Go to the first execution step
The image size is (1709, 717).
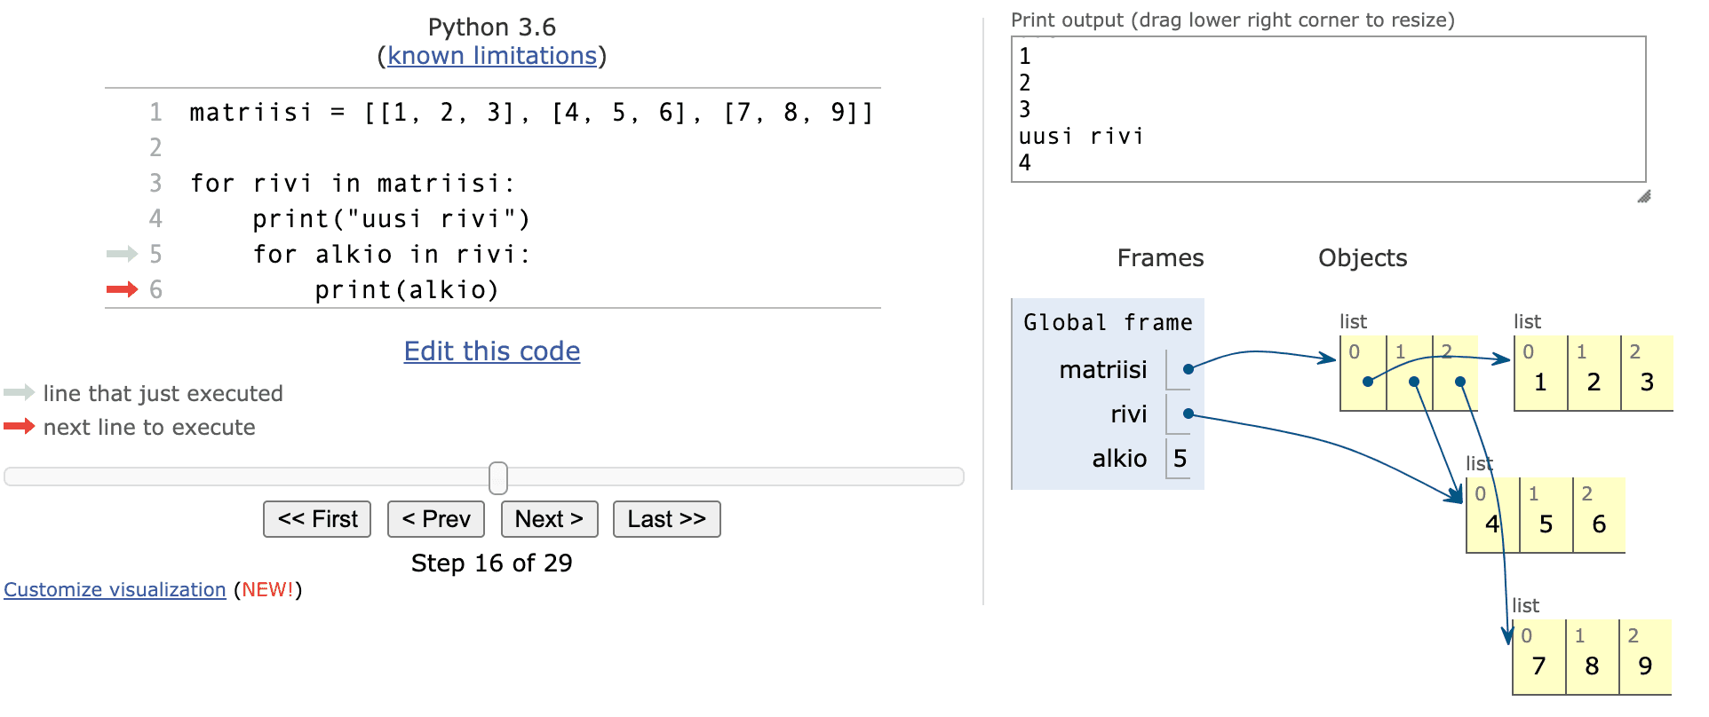click(317, 519)
